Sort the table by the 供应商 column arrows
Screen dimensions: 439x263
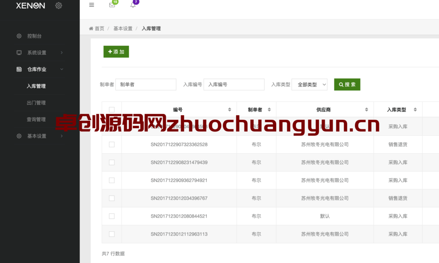[367, 109]
